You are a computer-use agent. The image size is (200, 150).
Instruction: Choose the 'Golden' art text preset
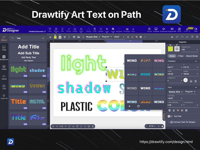click(x=37, y=86)
